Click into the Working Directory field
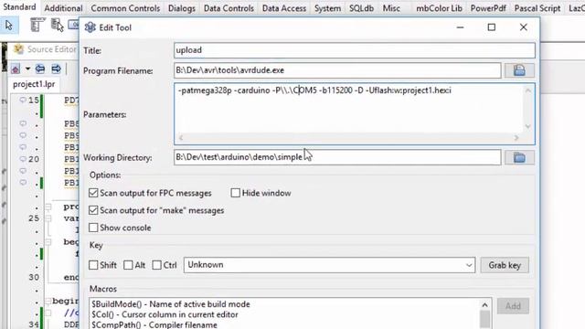The width and height of the screenshot is (585, 329). click(x=337, y=157)
